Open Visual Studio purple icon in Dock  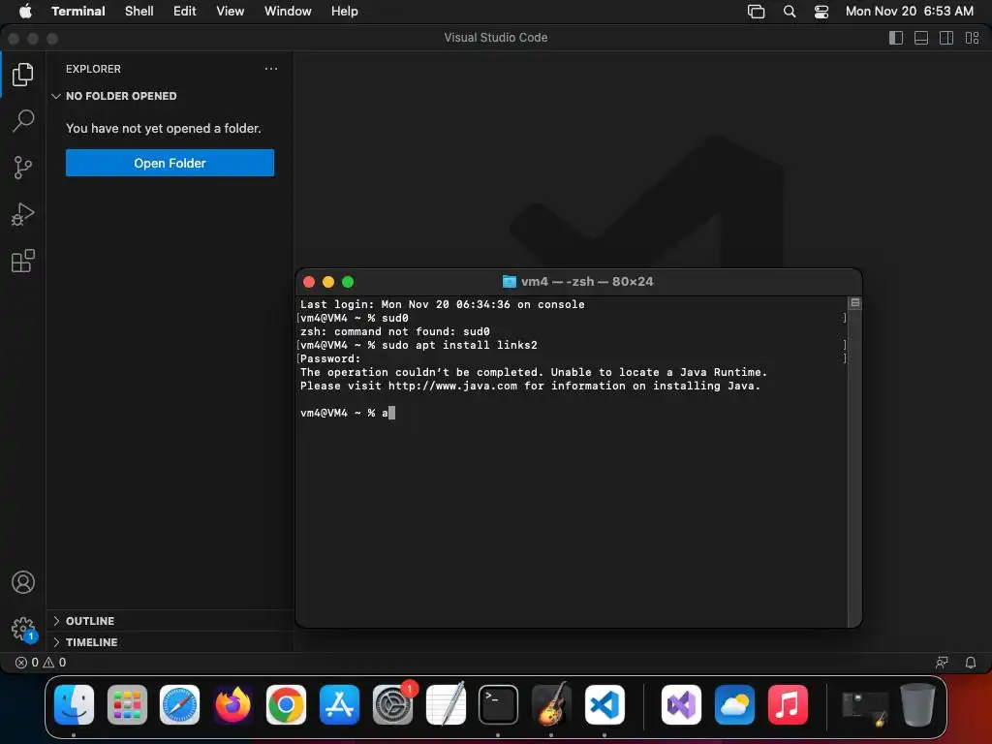pos(681,705)
